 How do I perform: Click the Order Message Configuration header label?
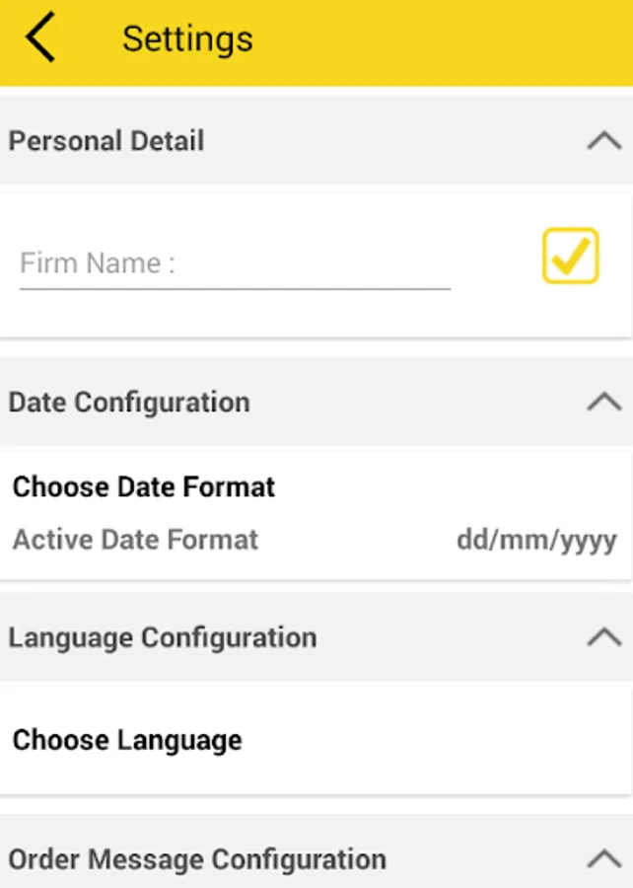(x=197, y=859)
